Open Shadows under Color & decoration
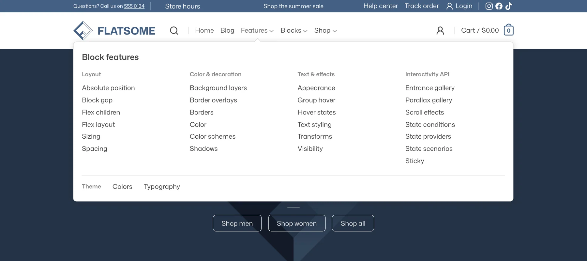Image resolution: width=587 pixels, height=261 pixels. (x=203, y=149)
